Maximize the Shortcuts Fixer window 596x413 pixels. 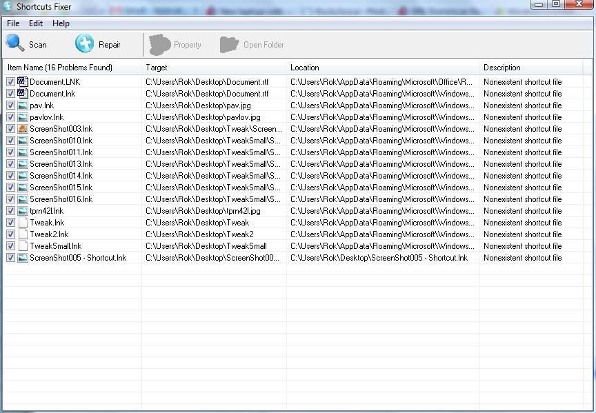click(x=556, y=4)
